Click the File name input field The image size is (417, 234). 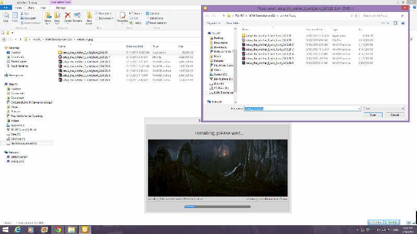pyautogui.click(x=301, y=109)
